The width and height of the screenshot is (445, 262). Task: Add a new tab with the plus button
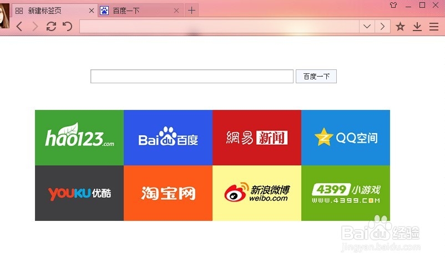tap(191, 11)
